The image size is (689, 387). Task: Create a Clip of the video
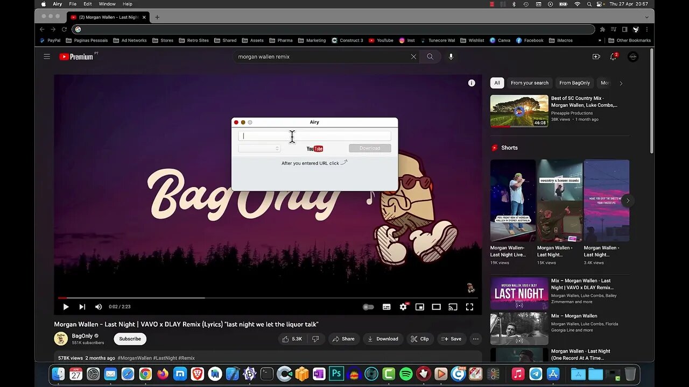click(x=420, y=339)
